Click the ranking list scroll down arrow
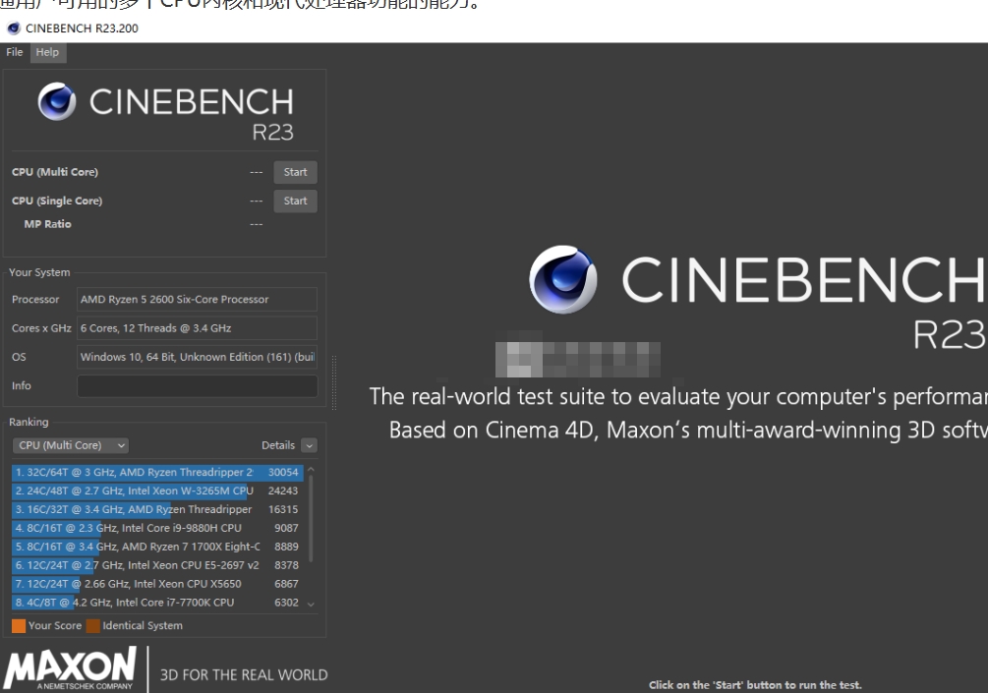The height and width of the screenshot is (693, 988). pyautogui.click(x=311, y=605)
